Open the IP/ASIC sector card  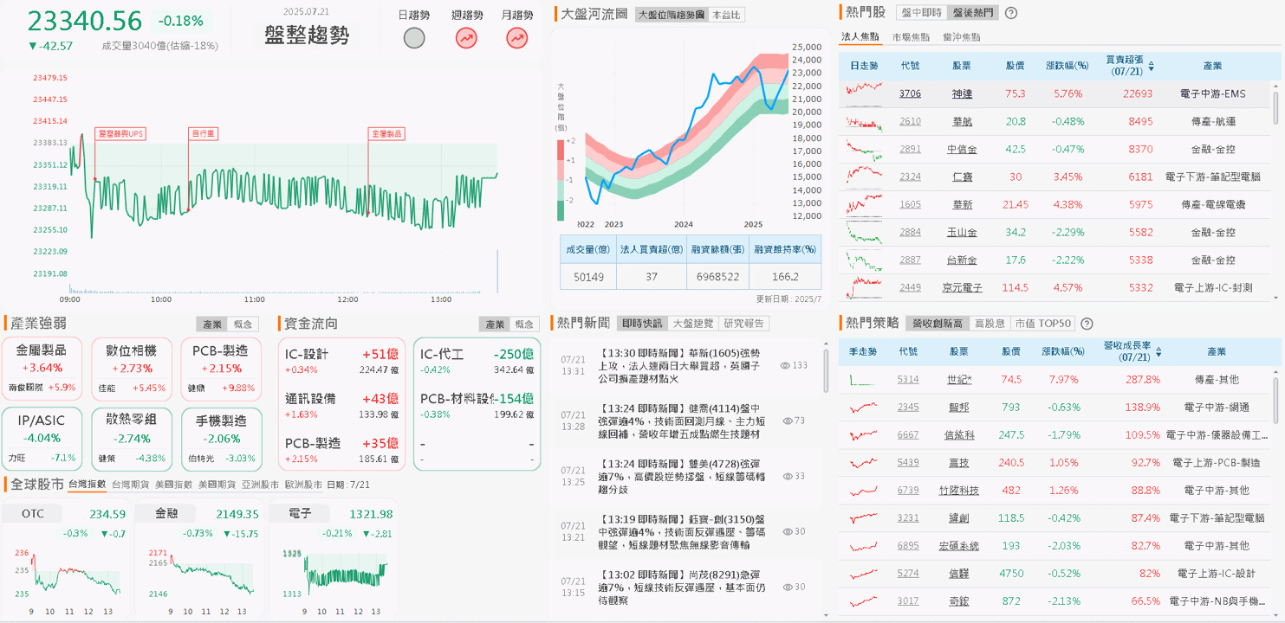pyautogui.click(x=44, y=440)
